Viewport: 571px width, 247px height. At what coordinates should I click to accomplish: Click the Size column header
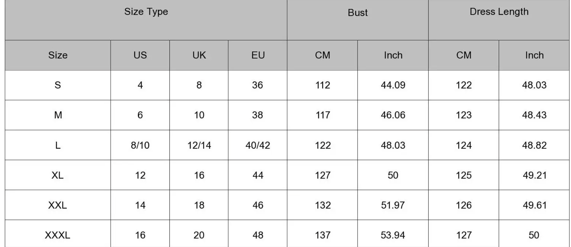(58, 55)
